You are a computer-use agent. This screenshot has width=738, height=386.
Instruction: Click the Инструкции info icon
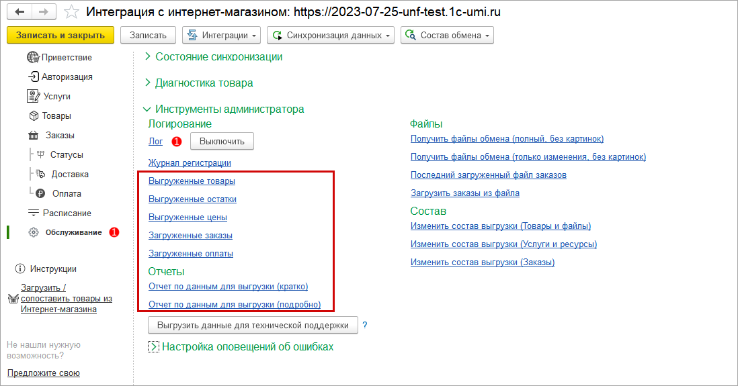coord(19,269)
